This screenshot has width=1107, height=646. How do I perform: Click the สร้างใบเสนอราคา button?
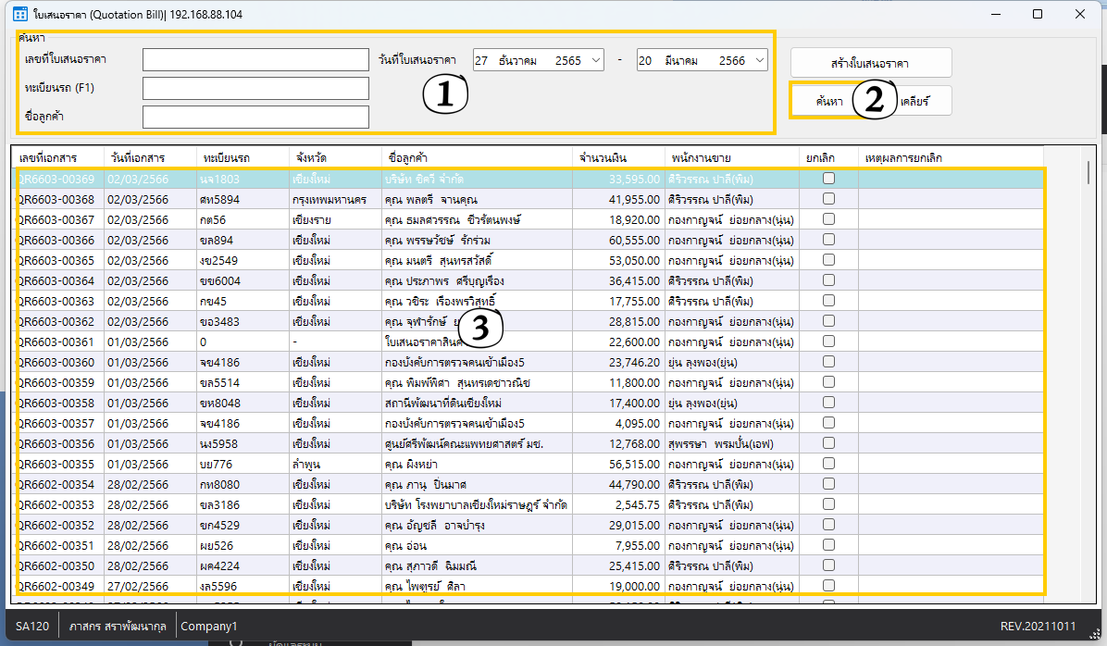[870, 63]
